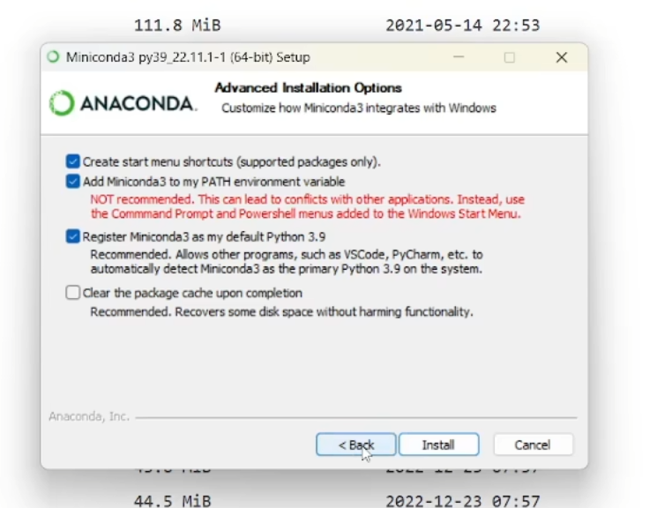Click the disabled maximize window button

pos(509,57)
